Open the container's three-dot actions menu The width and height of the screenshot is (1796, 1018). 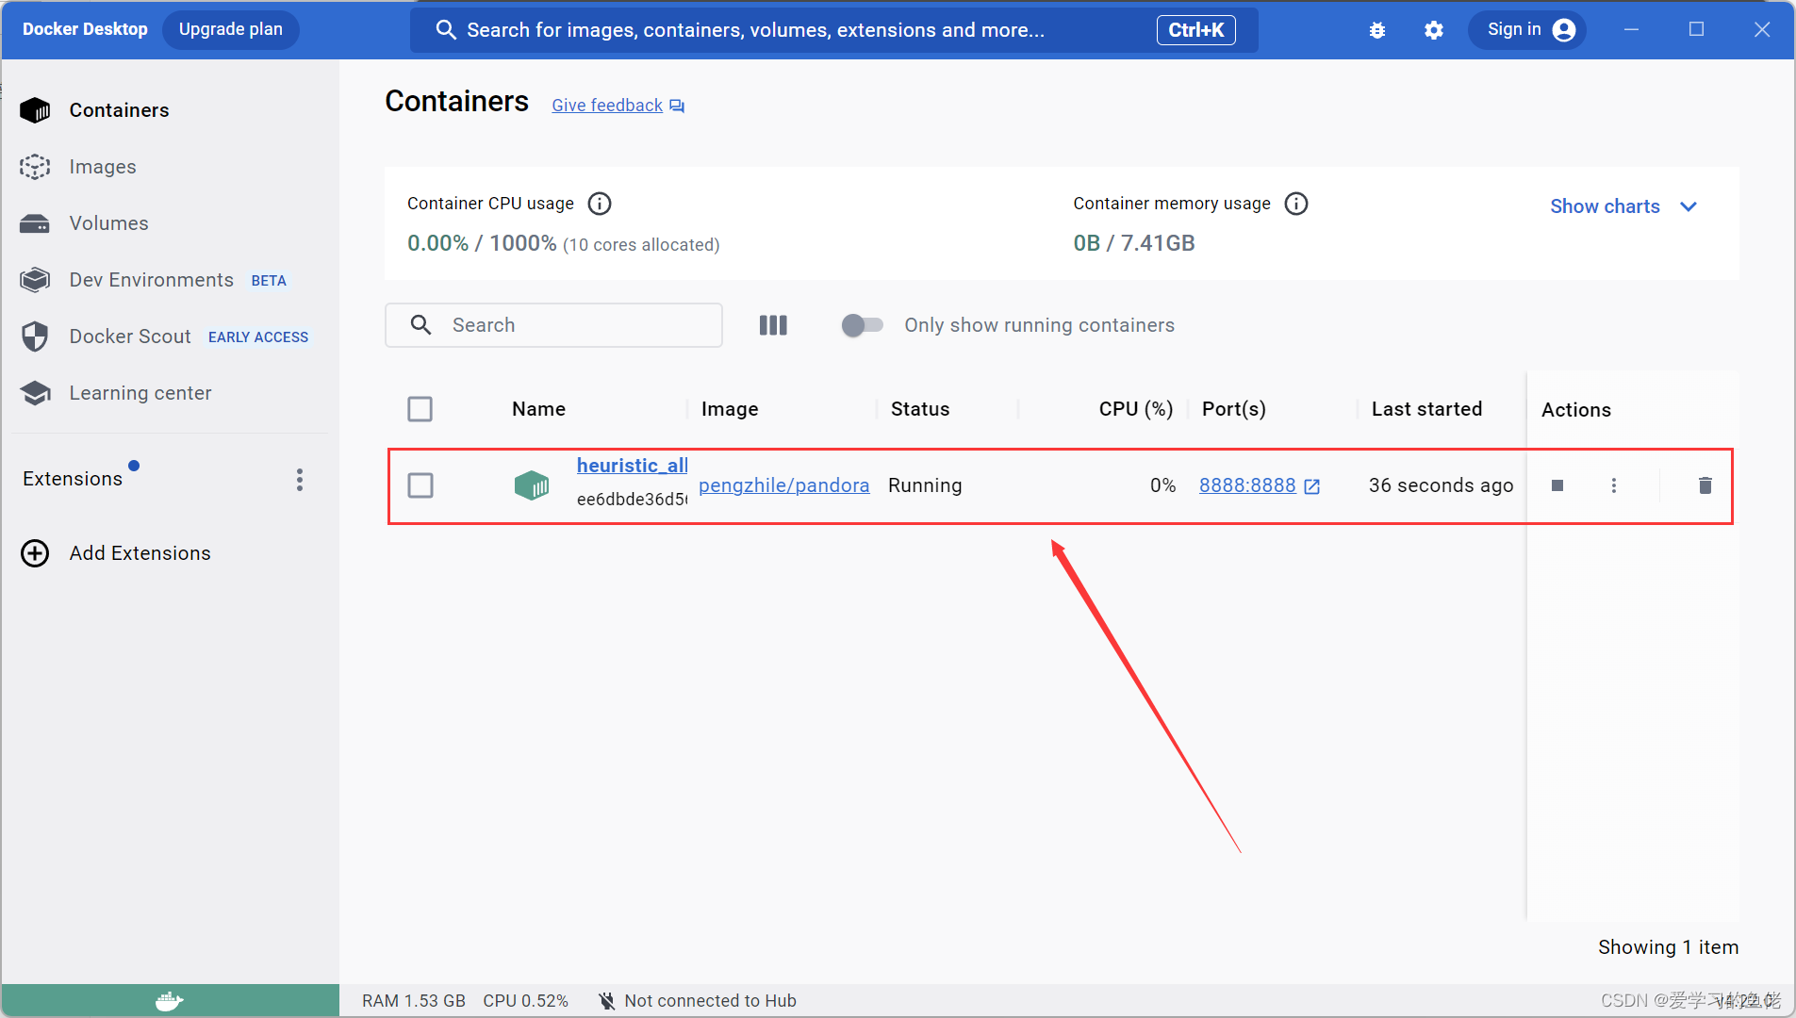pyautogui.click(x=1614, y=485)
